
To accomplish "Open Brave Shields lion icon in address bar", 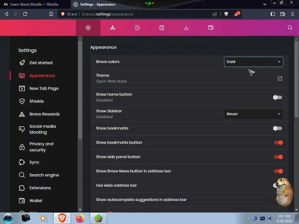I will pyautogui.click(x=226, y=14).
